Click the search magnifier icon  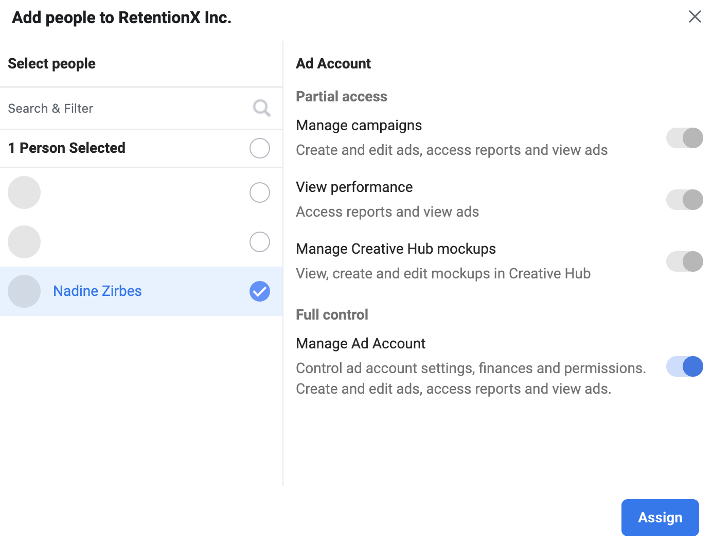click(262, 108)
